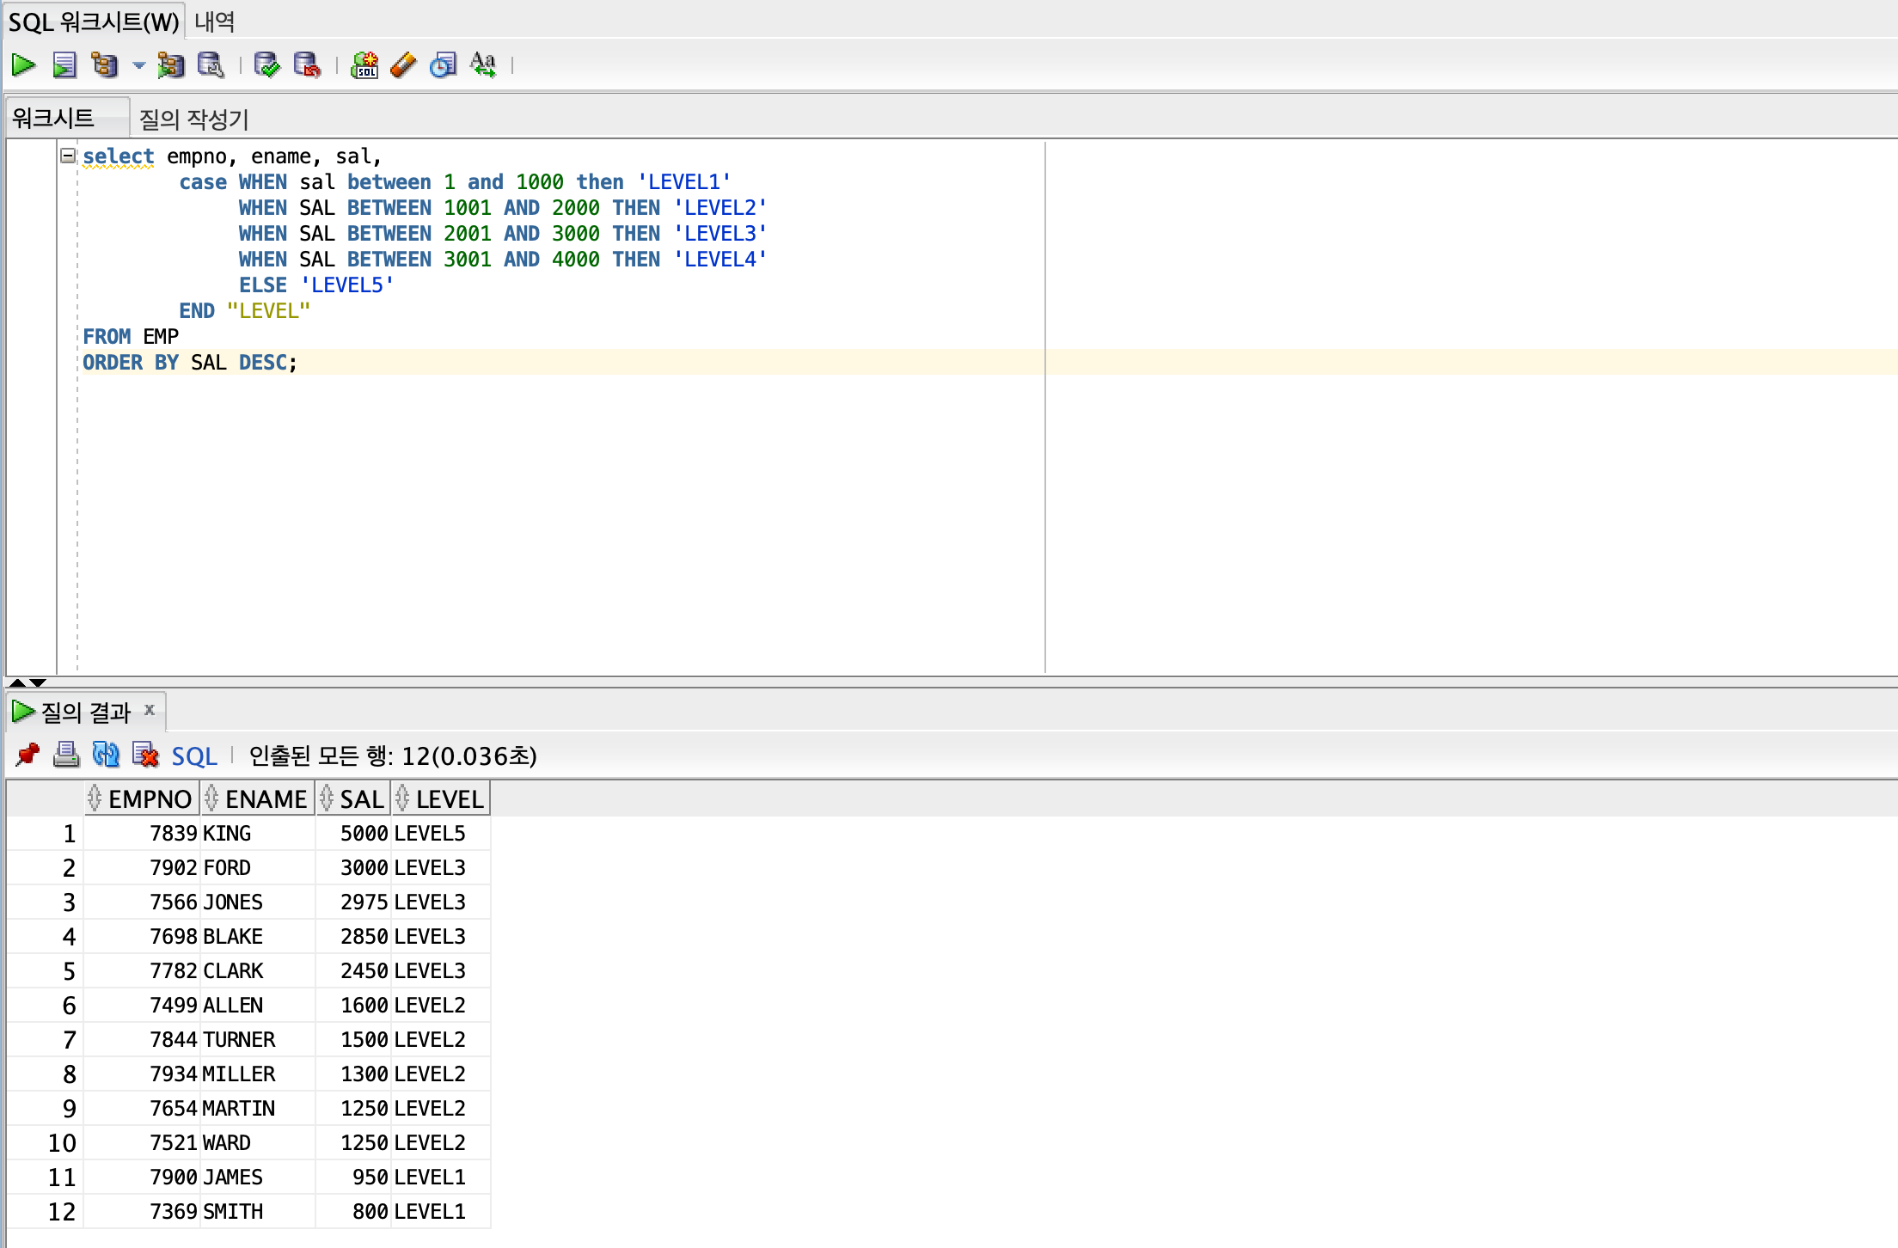This screenshot has height=1248, width=1898.
Task: Run the SQL statement with green play icon
Action: pyautogui.click(x=23, y=65)
